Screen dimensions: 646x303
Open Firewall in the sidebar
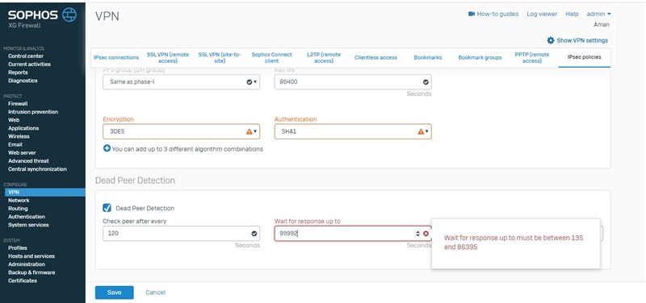point(18,104)
